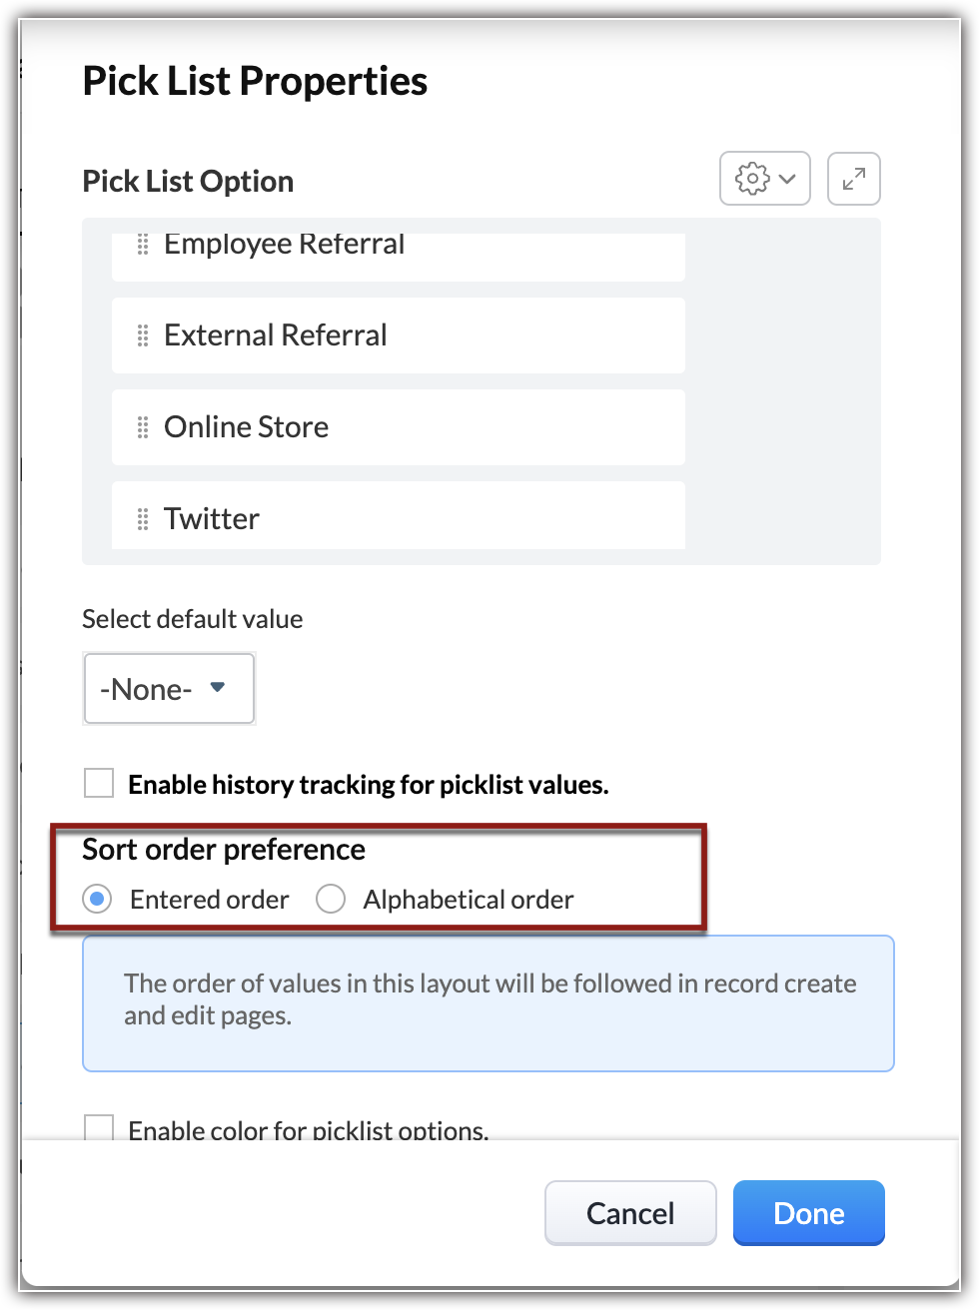Click drag handle icon beside Employee Referral
The image size is (979, 1310).
pos(142,246)
